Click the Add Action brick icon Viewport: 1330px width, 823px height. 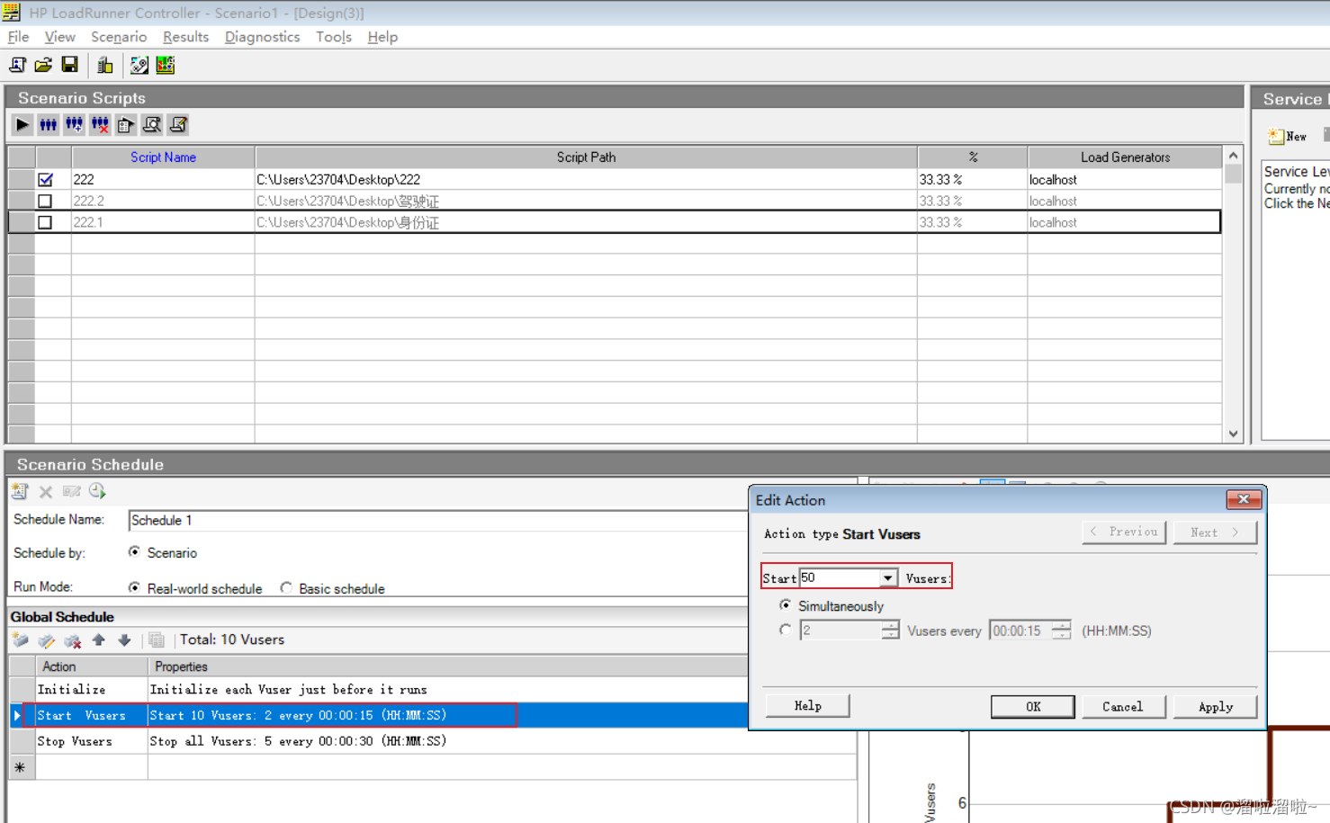[x=20, y=640]
